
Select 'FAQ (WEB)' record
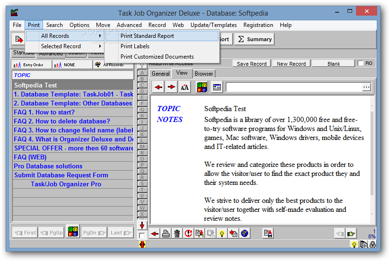[x=73, y=157]
